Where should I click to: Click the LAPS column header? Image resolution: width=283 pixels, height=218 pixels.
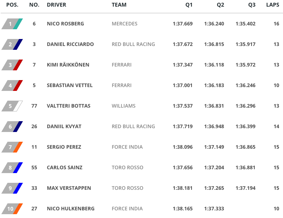point(273,5)
